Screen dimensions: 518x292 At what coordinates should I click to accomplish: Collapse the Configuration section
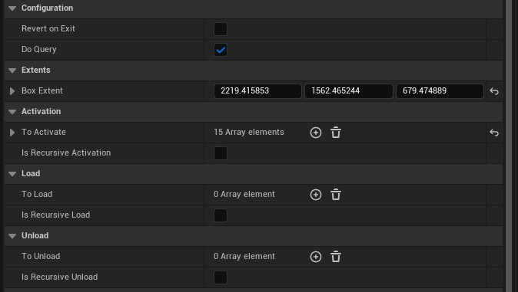[x=12, y=8]
